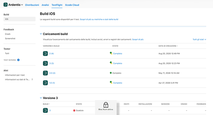Open build 1.0 (1) link

52,83
